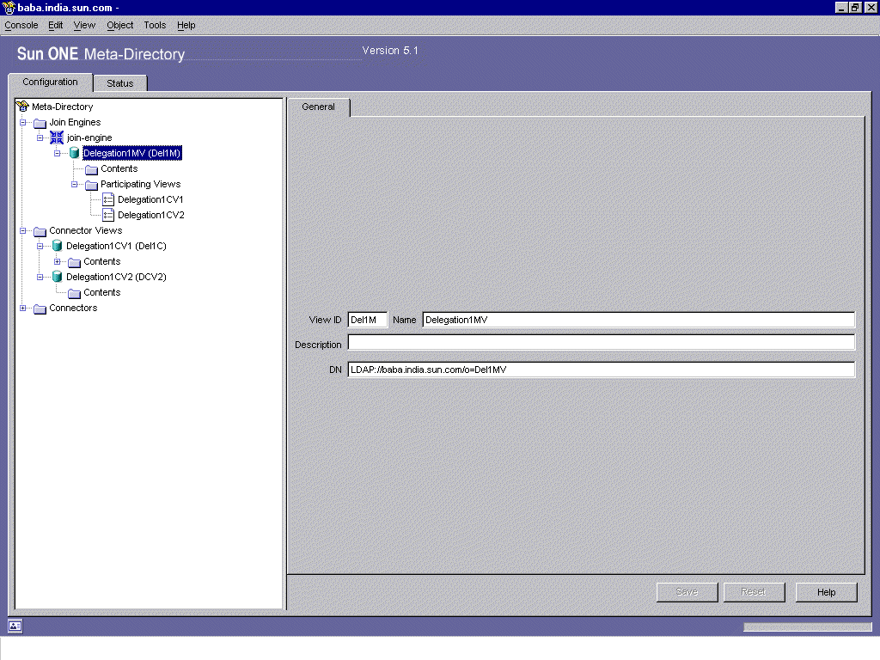This screenshot has height=660, width=880.
Task: Select the Delegation1CV1 participating view label
Action: [150, 199]
